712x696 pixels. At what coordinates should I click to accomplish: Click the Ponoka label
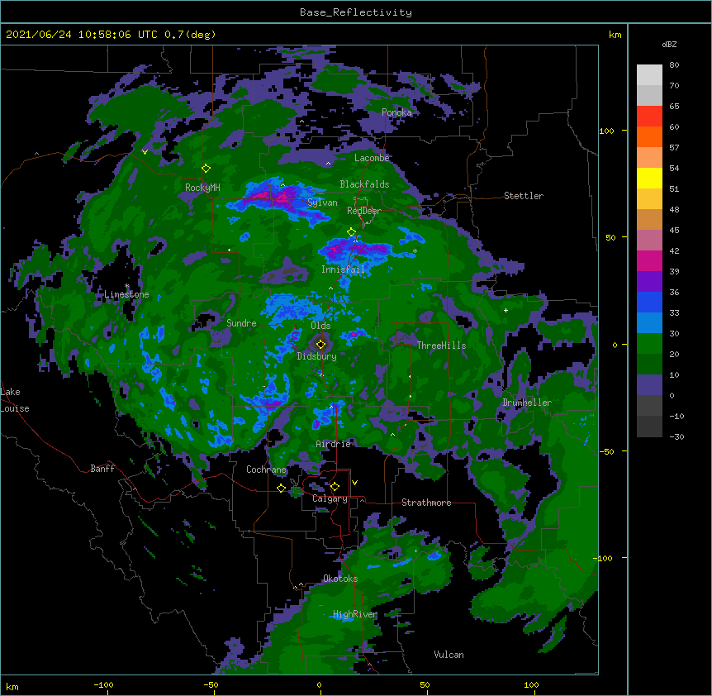(396, 112)
